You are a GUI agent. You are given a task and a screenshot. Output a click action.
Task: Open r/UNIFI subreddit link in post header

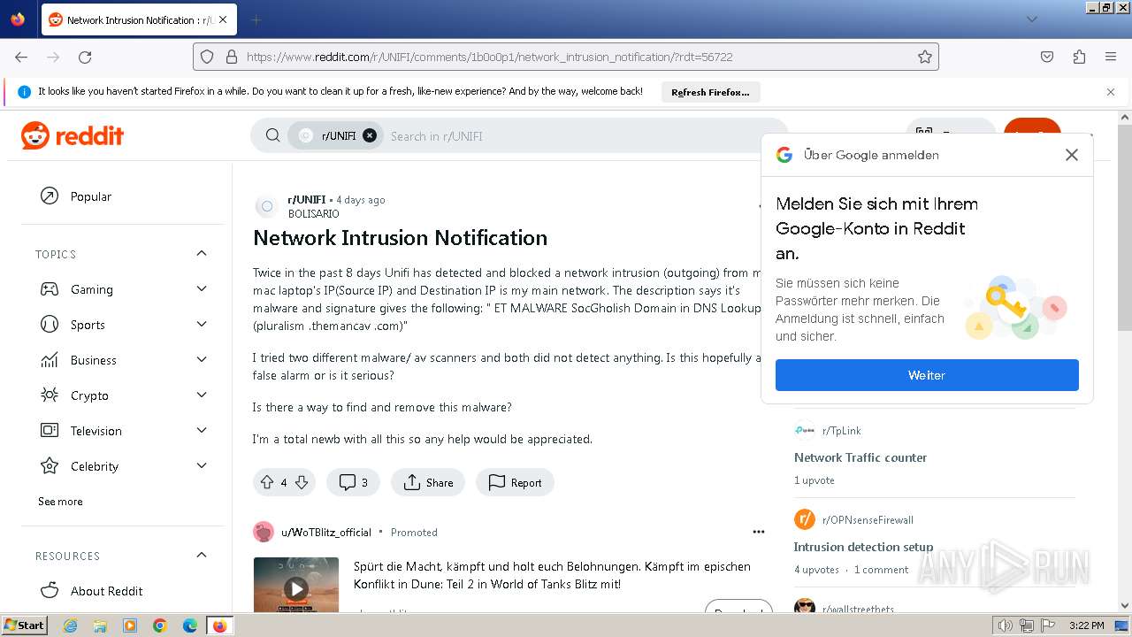[x=307, y=200]
